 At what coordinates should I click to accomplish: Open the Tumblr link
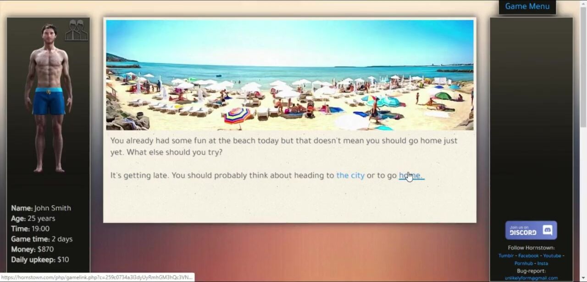click(x=506, y=256)
